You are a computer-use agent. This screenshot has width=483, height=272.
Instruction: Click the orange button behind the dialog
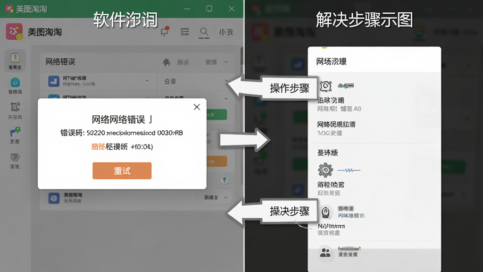click(x=217, y=161)
